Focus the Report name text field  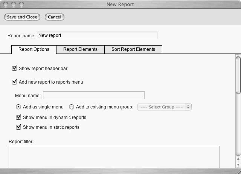pos(97,35)
